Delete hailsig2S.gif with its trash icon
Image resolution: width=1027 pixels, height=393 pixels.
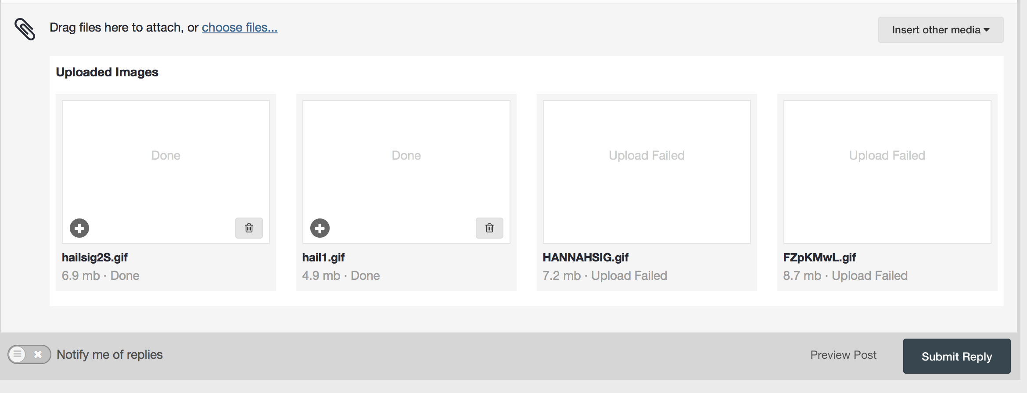pyautogui.click(x=249, y=228)
